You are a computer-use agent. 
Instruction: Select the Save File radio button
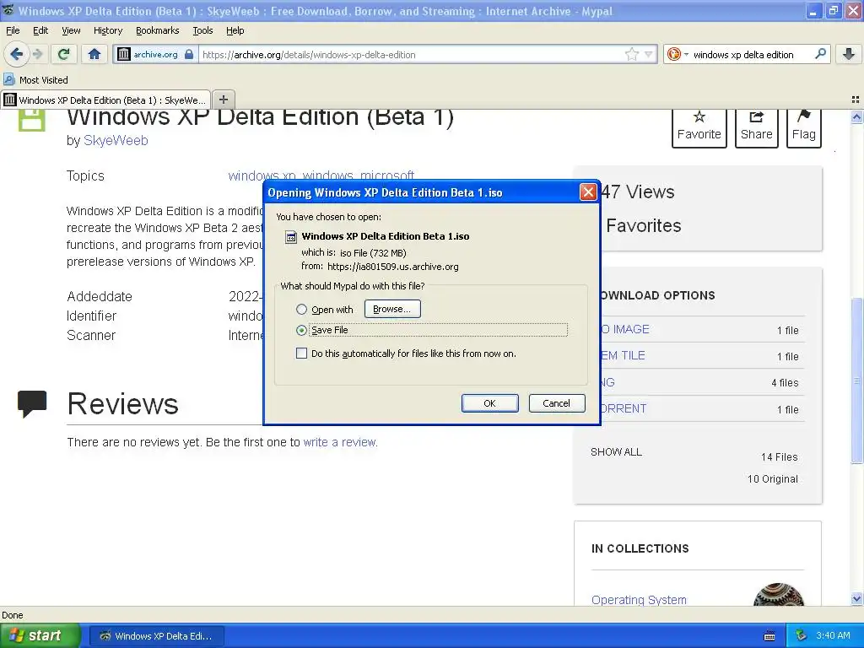(301, 330)
